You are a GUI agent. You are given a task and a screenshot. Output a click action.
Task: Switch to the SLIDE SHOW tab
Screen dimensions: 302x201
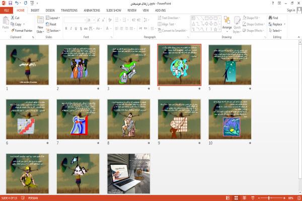pos(114,11)
